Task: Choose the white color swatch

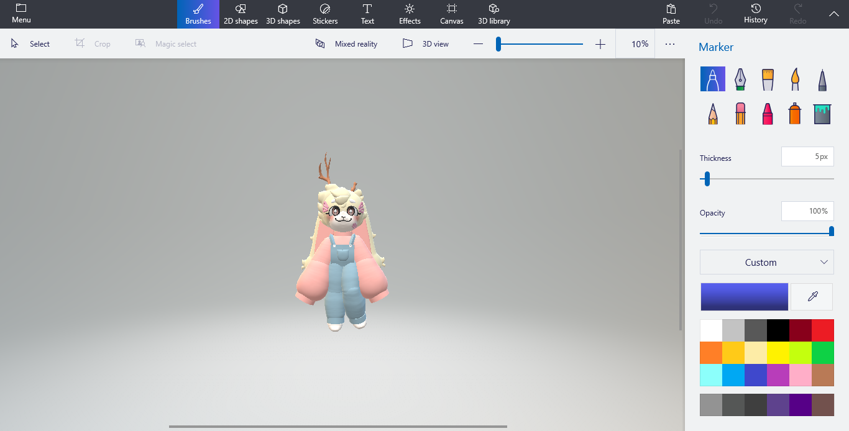Action: [x=711, y=330]
